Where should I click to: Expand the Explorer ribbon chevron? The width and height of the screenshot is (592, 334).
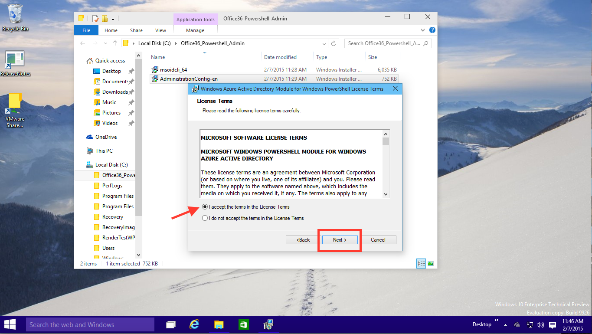click(424, 30)
